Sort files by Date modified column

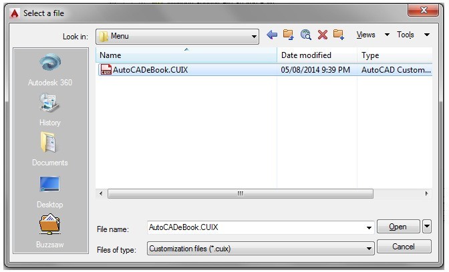[317, 55]
